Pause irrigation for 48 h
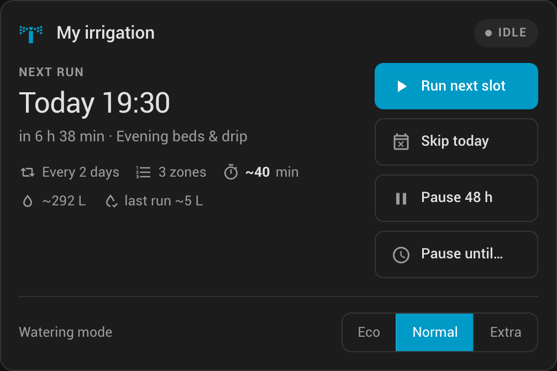Image resolution: width=557 pixels, height=371 pixels. click(456, 198)
